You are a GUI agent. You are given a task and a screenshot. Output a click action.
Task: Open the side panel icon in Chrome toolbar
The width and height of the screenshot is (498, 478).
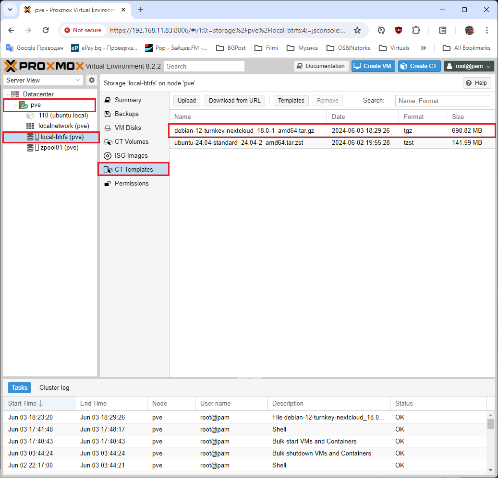pos(442,30)
